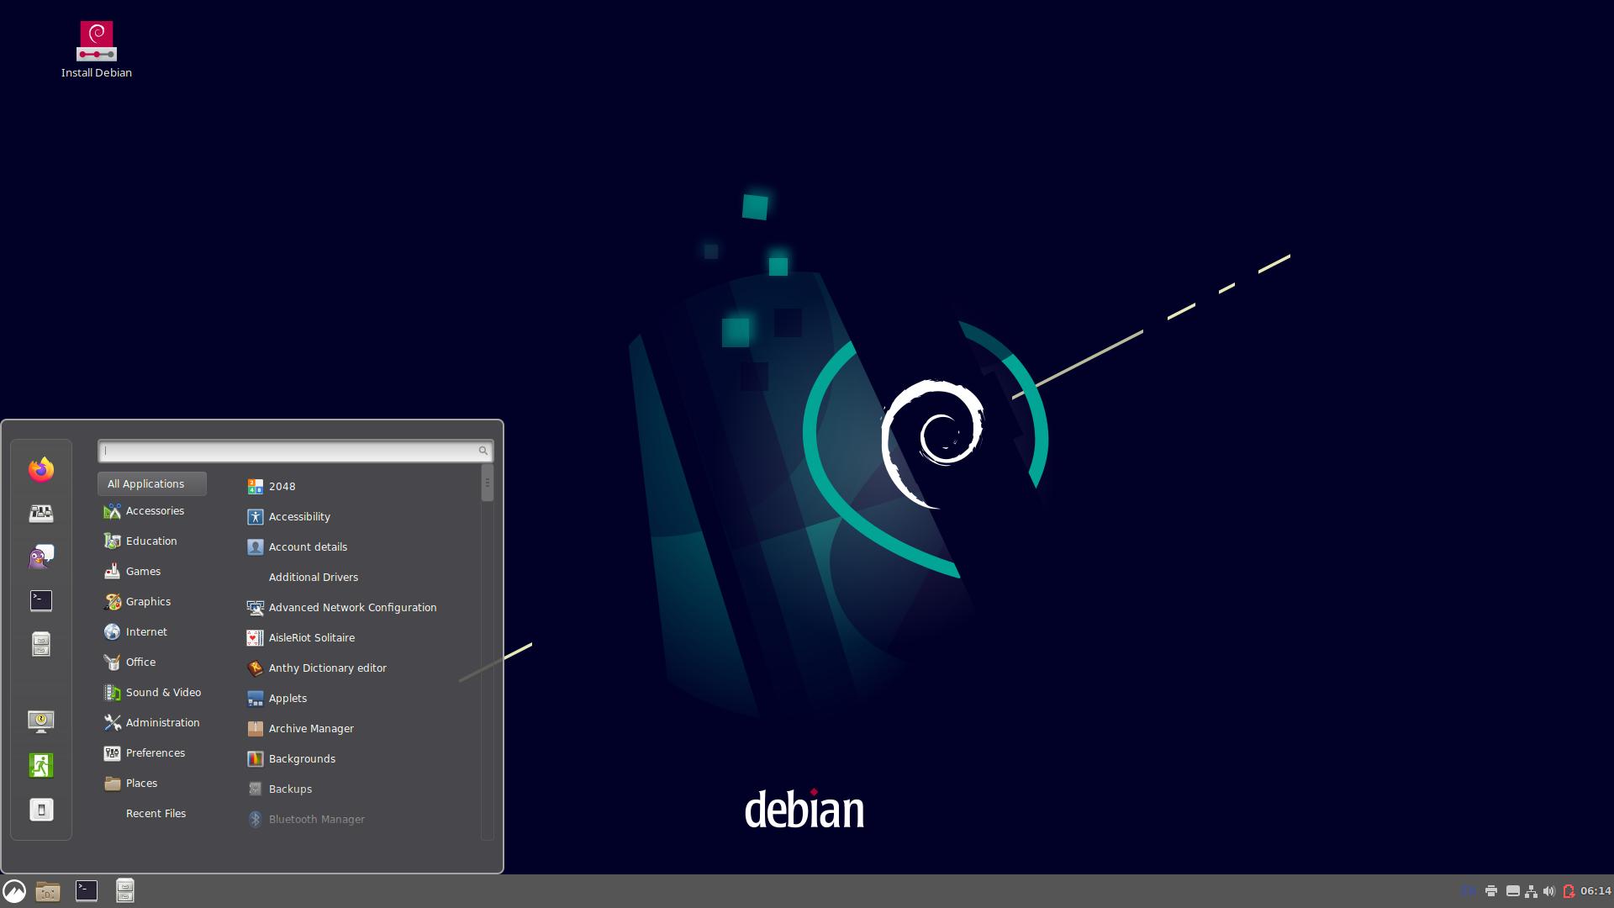Select the Accessories category
Image resolution: width=1614 pixels, height=908 pixels.
pyautogui.click(x=154, y=511)
